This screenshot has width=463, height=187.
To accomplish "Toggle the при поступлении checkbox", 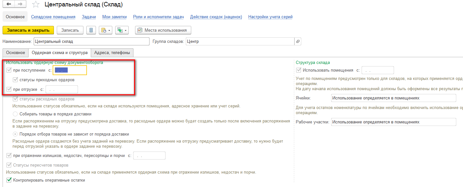I will pos(9,70).
